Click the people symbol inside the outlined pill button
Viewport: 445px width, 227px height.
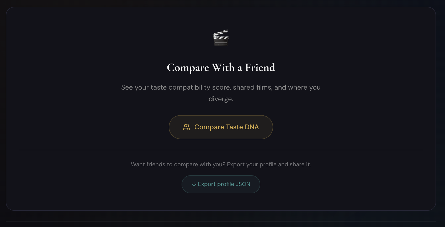pos(187,127)
